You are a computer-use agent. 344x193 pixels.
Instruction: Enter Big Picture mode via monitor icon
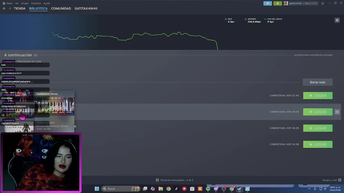point(322,3)
